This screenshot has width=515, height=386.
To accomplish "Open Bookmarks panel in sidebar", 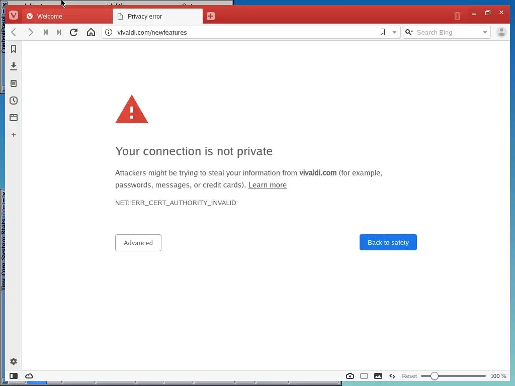I will pos(14,49).
